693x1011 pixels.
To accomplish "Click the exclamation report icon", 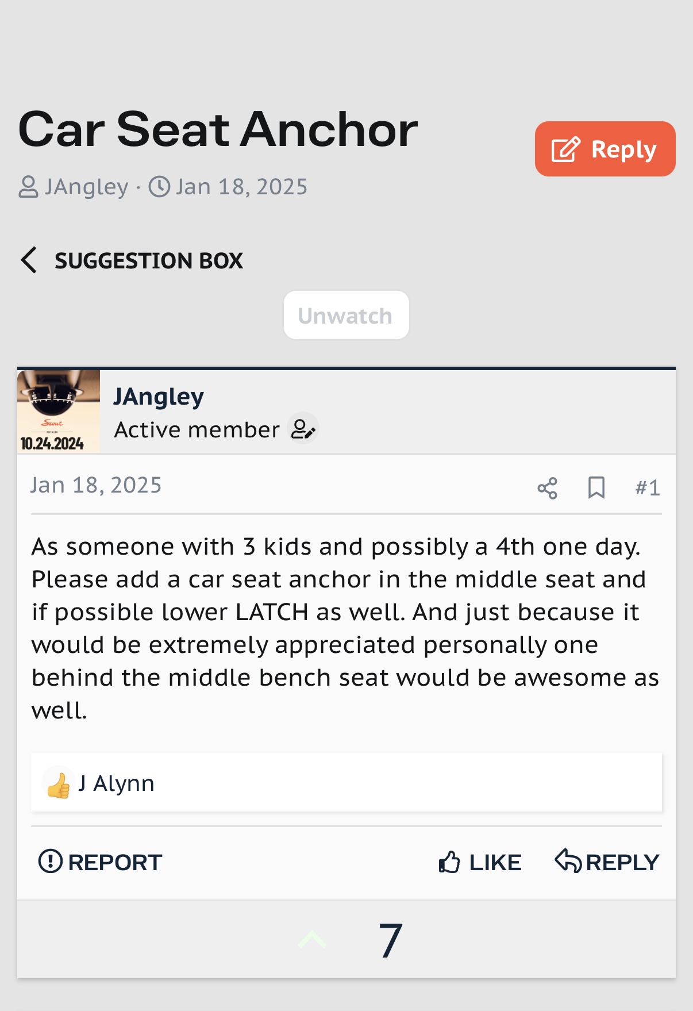I will click(51, 862).
